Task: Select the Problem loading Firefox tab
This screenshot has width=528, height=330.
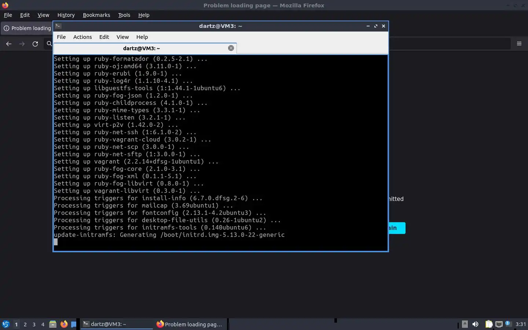Action: click(x=27, y=28)
